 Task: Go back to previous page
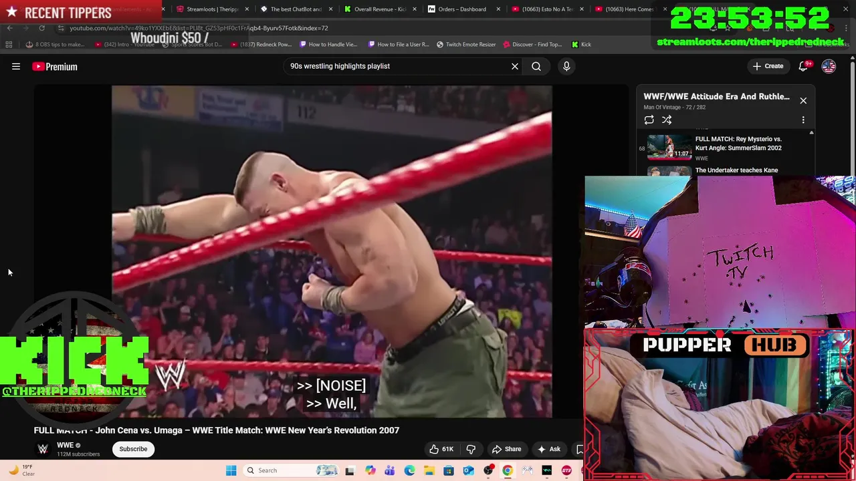point(9,28)
